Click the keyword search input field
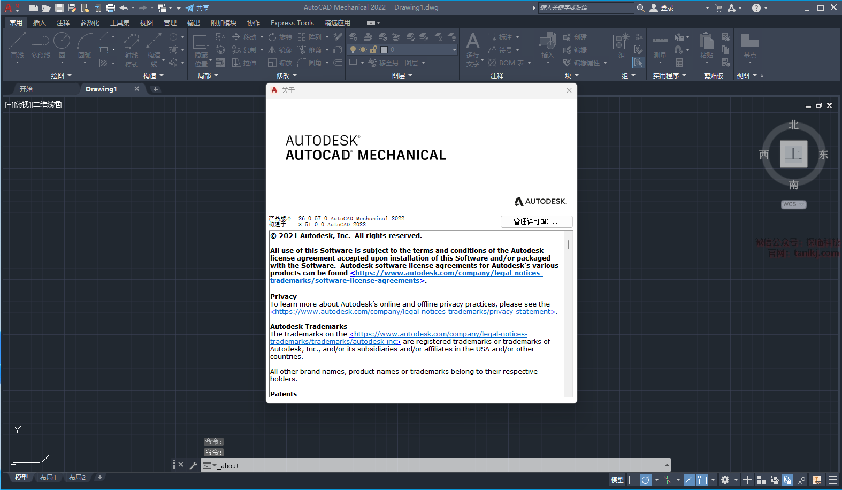This screenshot has height=490, width=842. coord(585,8)
